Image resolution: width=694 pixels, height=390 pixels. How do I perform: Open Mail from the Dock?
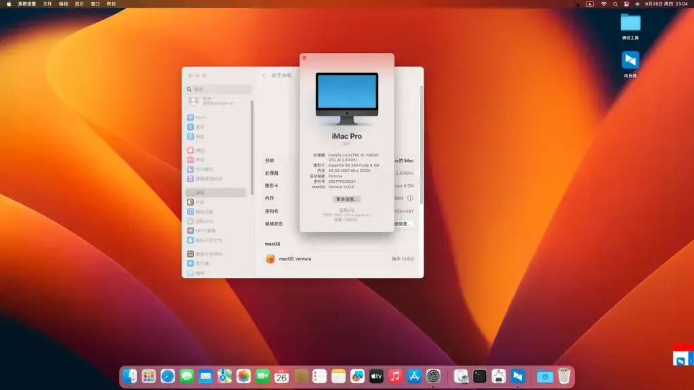point(206,376)
